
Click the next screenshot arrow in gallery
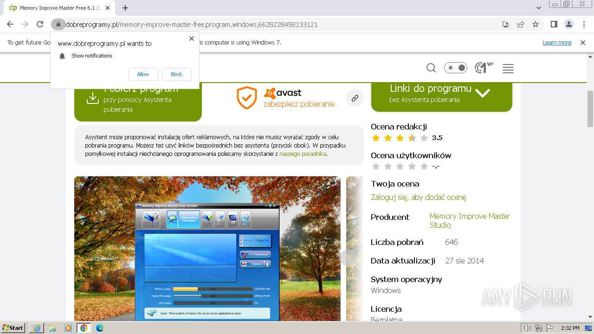pyautogui.click(x=348, y=258)
